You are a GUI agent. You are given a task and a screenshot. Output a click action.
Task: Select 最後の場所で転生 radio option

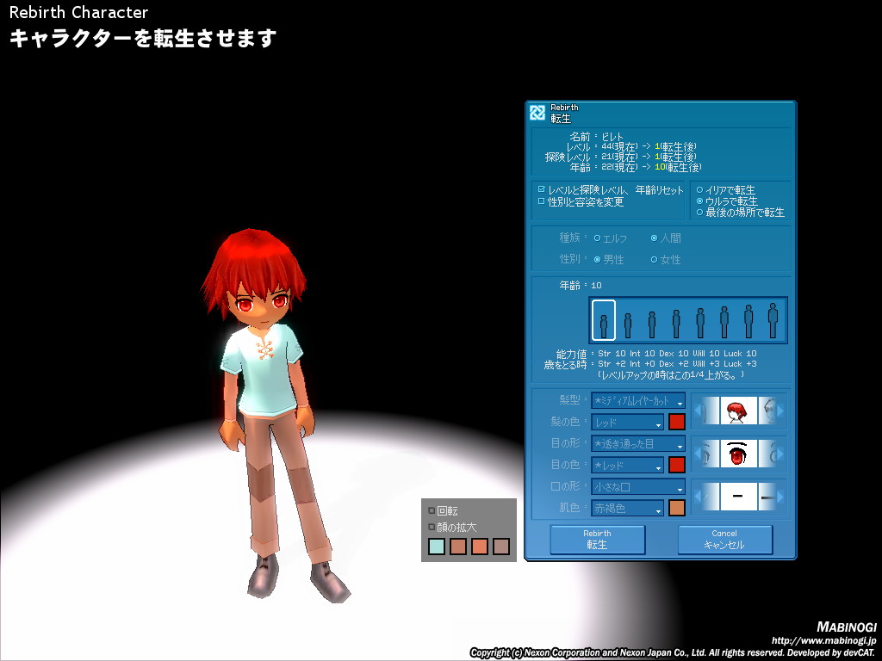[x=699, y=213]
